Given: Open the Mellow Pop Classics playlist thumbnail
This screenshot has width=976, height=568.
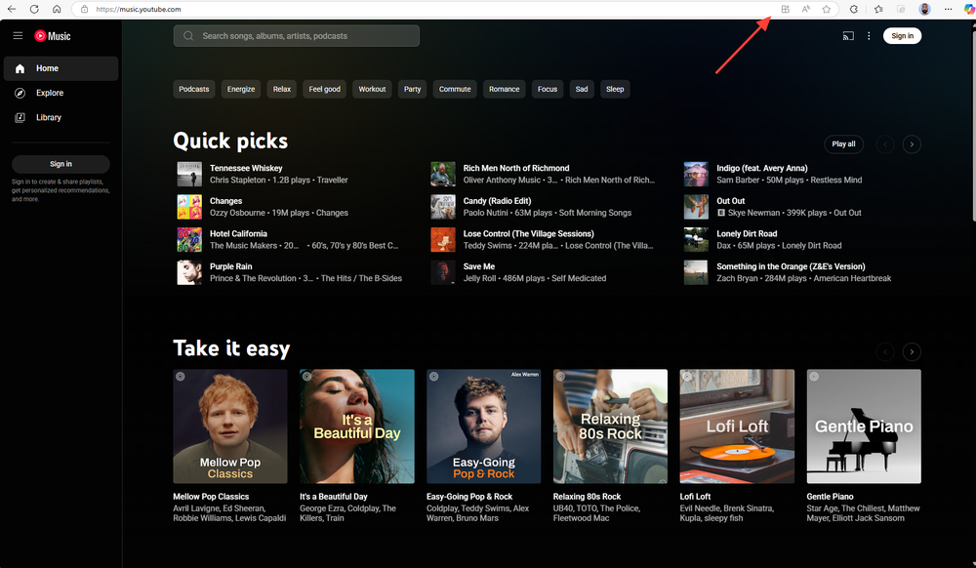Looking at the screenshot, I should point(230,426).
